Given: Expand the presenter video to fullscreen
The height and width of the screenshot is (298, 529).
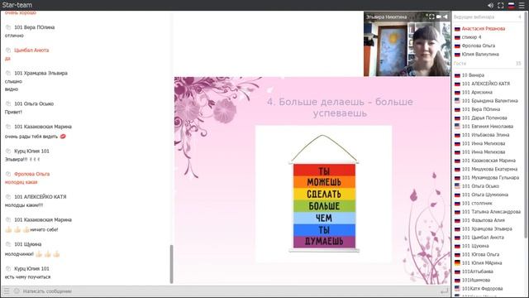Looking at the screenshot, I should click(431, 17).
